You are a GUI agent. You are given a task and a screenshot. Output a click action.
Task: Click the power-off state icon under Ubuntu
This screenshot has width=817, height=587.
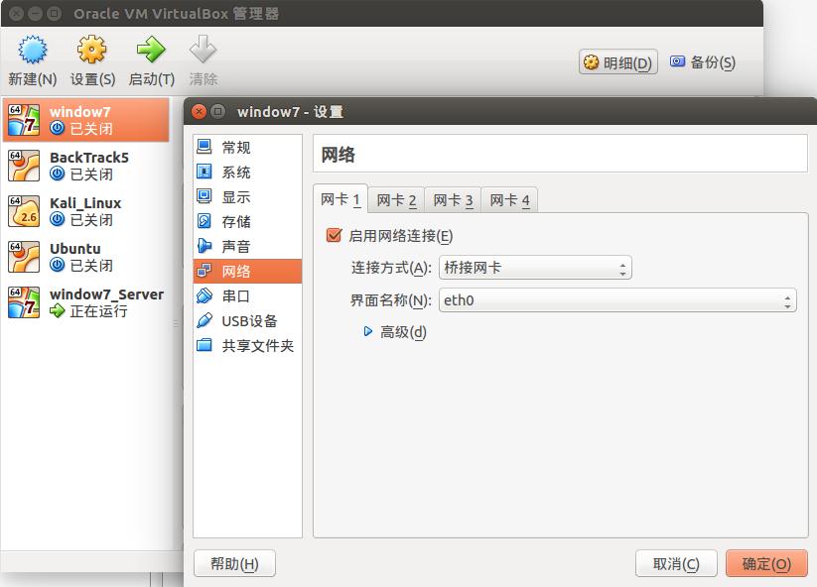pos(57,266)
